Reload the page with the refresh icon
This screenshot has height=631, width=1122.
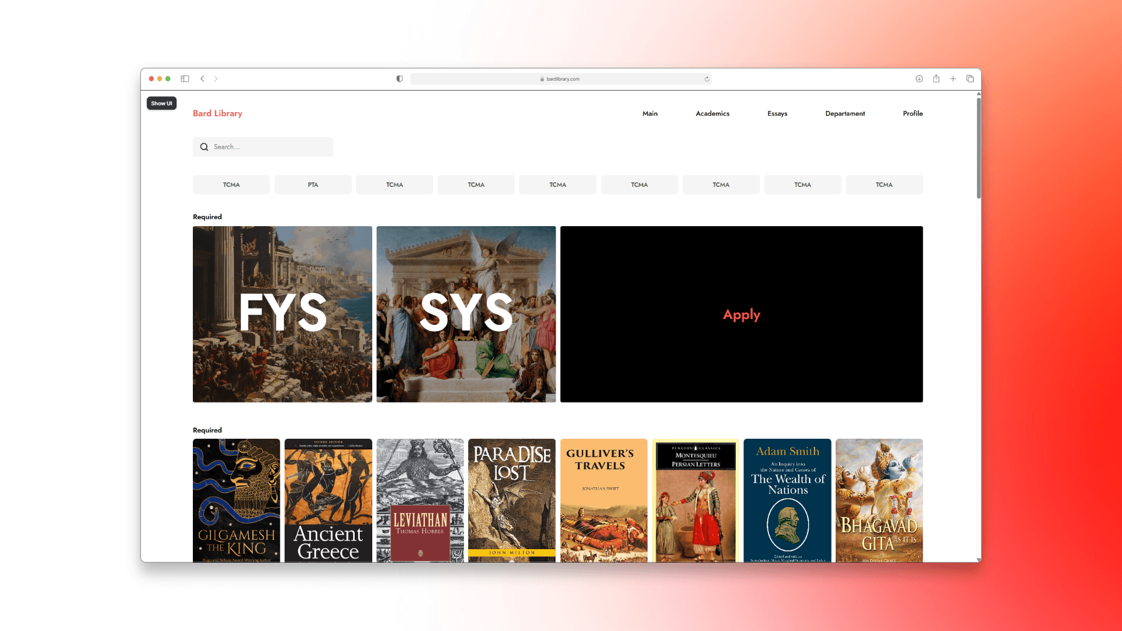coord(707,79)
